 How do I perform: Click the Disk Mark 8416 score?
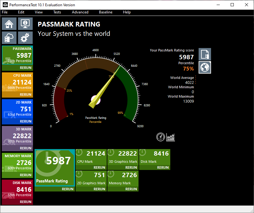(161, 153)
